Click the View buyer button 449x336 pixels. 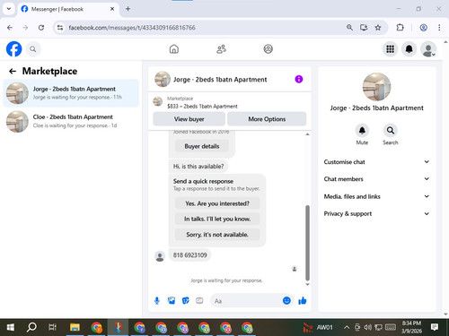point(189,119)
